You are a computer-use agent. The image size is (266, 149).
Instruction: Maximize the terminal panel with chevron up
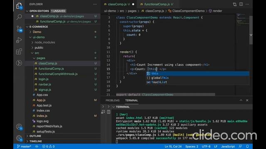(x=241, y=100)
